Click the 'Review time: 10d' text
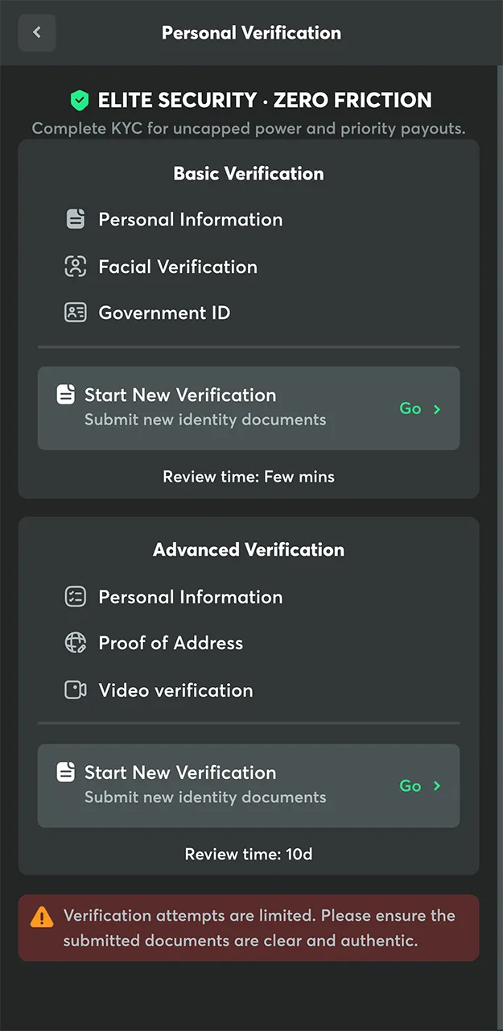This screenshot has height=1031, width=503. pyautogui.click(x=249, y=854)
